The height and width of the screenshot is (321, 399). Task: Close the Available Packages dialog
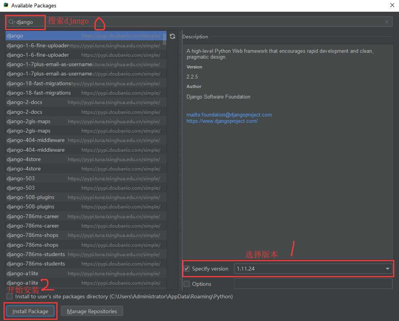(392, 5)
